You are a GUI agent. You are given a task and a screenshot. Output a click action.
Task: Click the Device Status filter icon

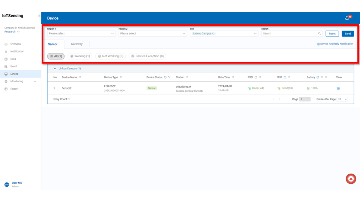169,77
